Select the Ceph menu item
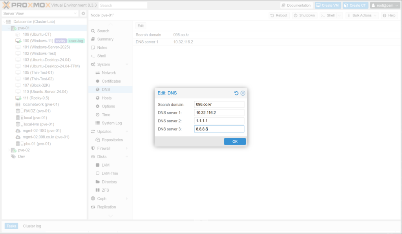Screen dimensions: 402x234 [x=102, y=199]
